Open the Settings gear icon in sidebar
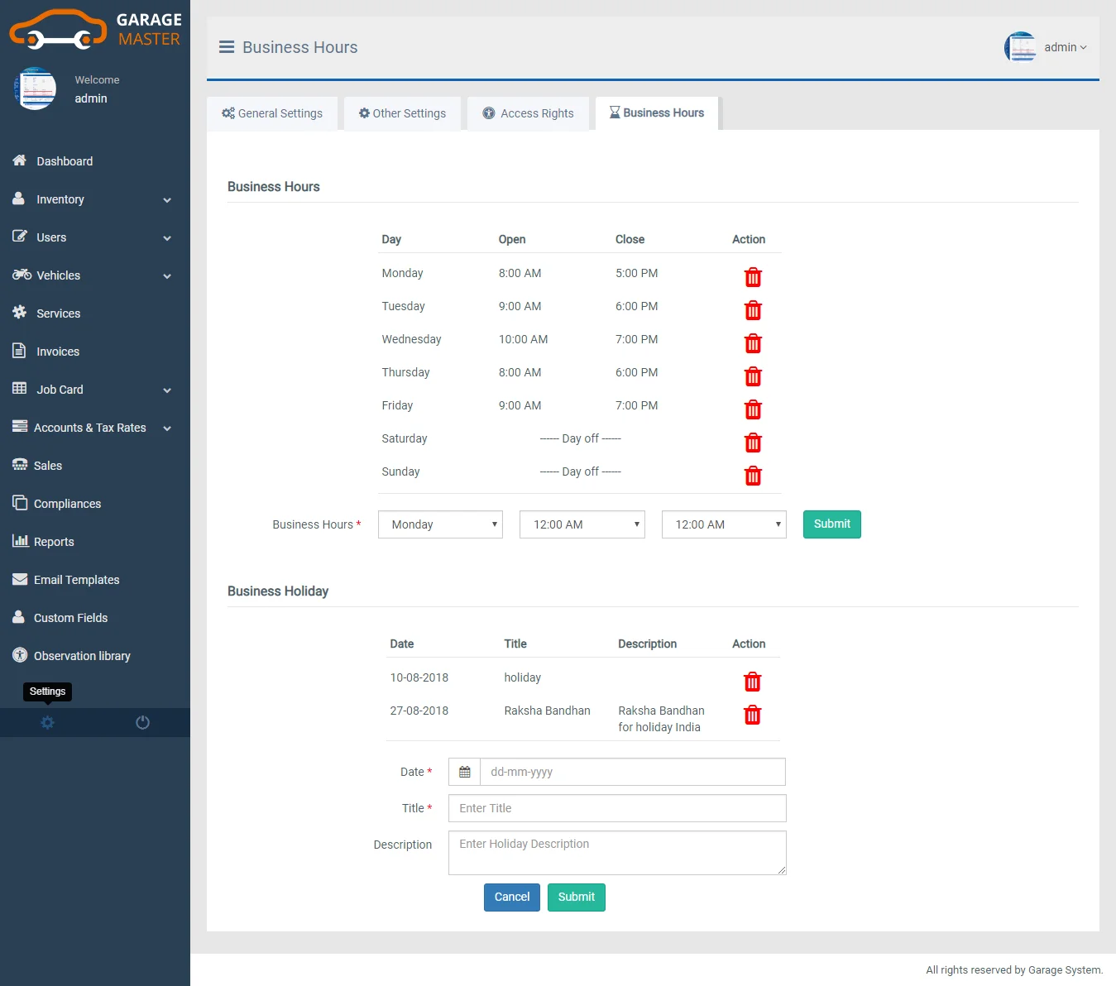1116x986 pixels. click(47, 722)
